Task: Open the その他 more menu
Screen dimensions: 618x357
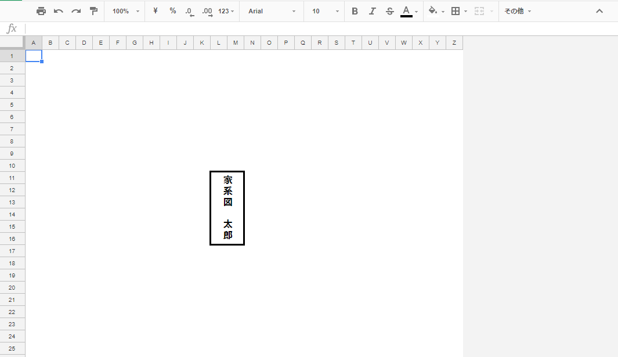Action: 518,11
